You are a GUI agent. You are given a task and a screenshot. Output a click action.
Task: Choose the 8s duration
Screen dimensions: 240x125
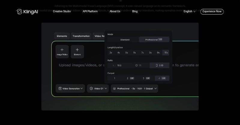[x=150, y=52]
